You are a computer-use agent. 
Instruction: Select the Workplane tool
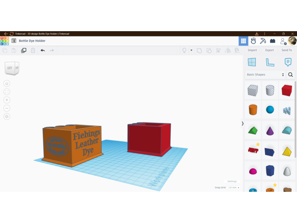point(252,62)
